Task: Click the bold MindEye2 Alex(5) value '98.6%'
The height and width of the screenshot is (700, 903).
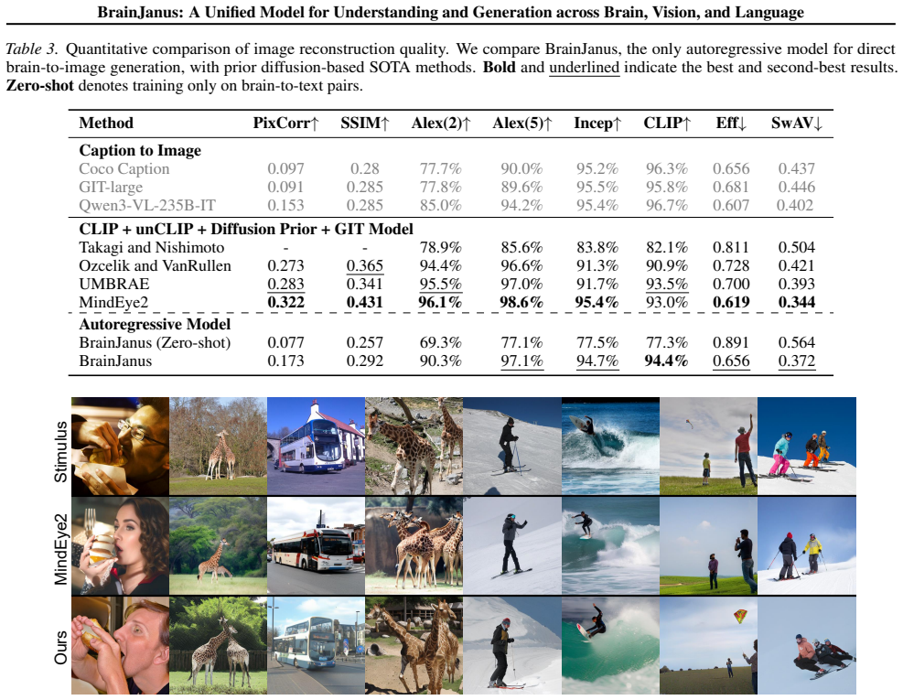Action: coord(521,303)
